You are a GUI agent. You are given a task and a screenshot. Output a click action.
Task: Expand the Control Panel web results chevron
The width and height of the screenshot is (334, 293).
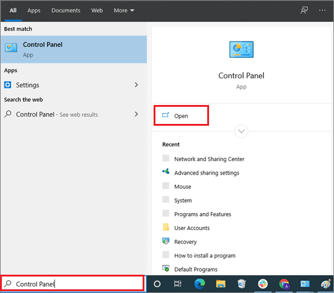pos(137,114)
